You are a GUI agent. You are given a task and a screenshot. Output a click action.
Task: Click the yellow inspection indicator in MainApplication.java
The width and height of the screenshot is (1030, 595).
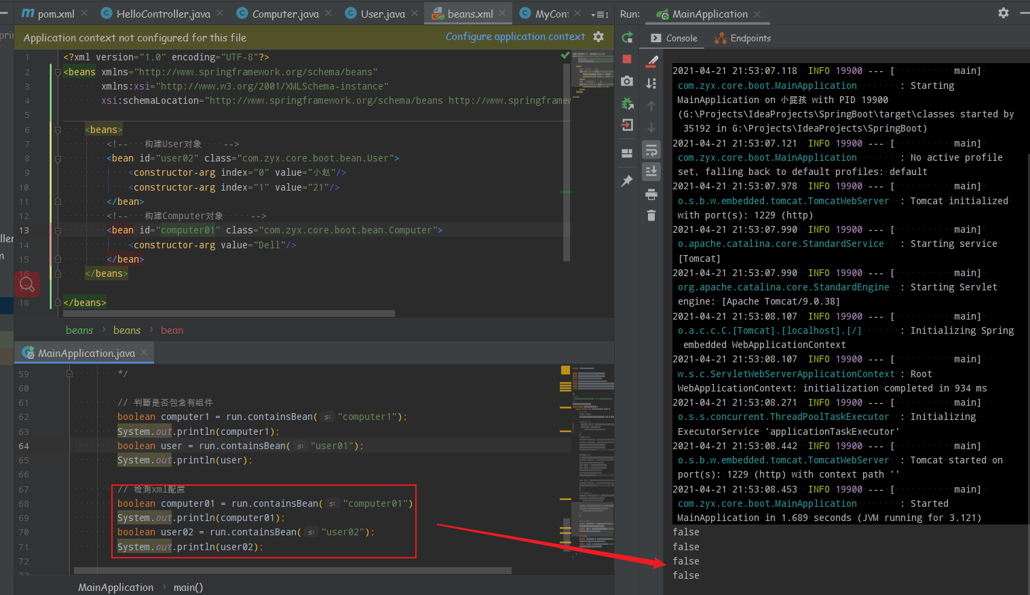point(565,370)
